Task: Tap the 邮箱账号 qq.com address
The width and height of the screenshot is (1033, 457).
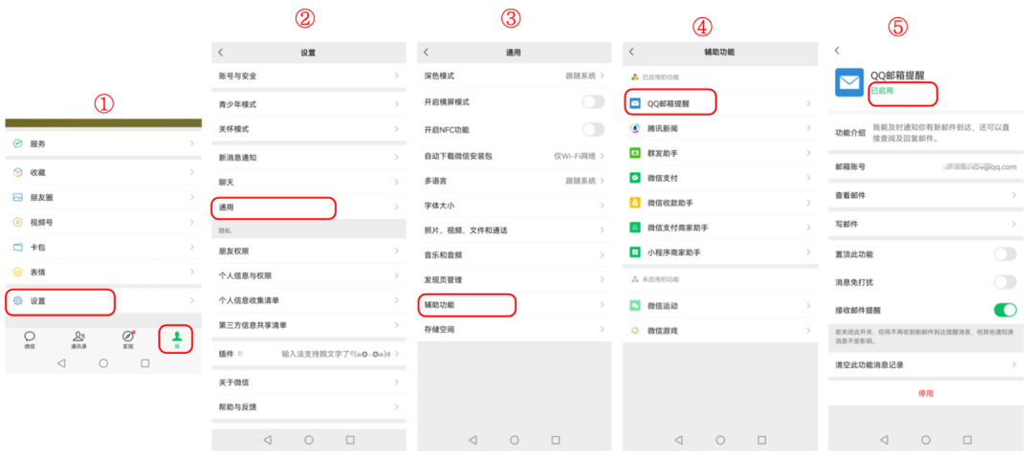Action: point(979,167)
